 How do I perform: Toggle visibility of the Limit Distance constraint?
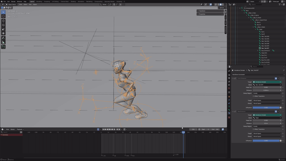[x=276, y=78]
